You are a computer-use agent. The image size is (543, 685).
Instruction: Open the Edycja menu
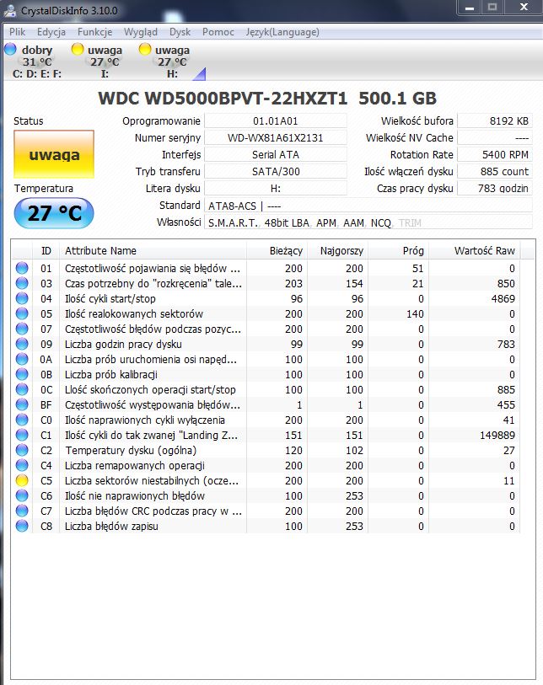pyautogui.click(x=51, y=32)
